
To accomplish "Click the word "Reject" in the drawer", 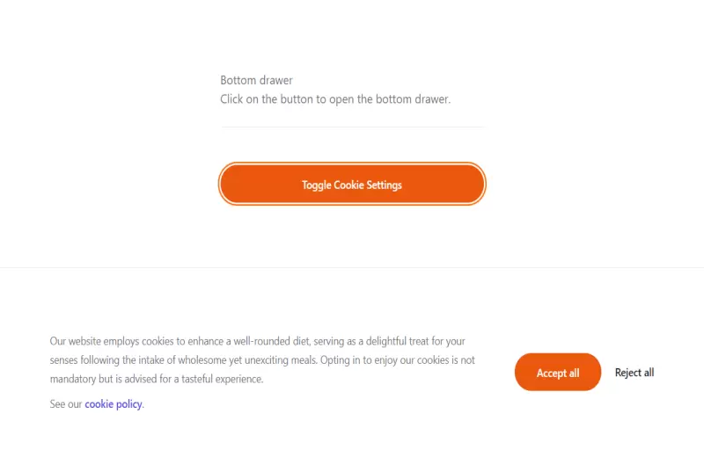I will click(x=627, y=373).
